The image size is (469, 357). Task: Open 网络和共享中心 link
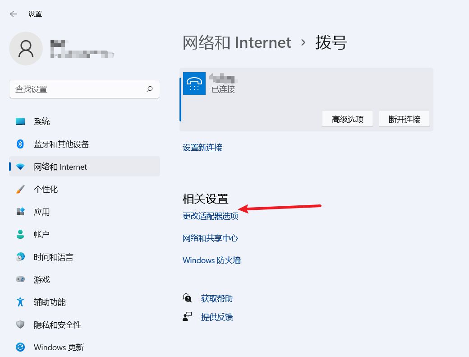click(210, 238)
